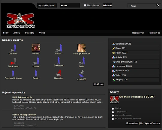Open the story Denník mladej kurvičky
162x130 pixels.
tap(24, 115)
